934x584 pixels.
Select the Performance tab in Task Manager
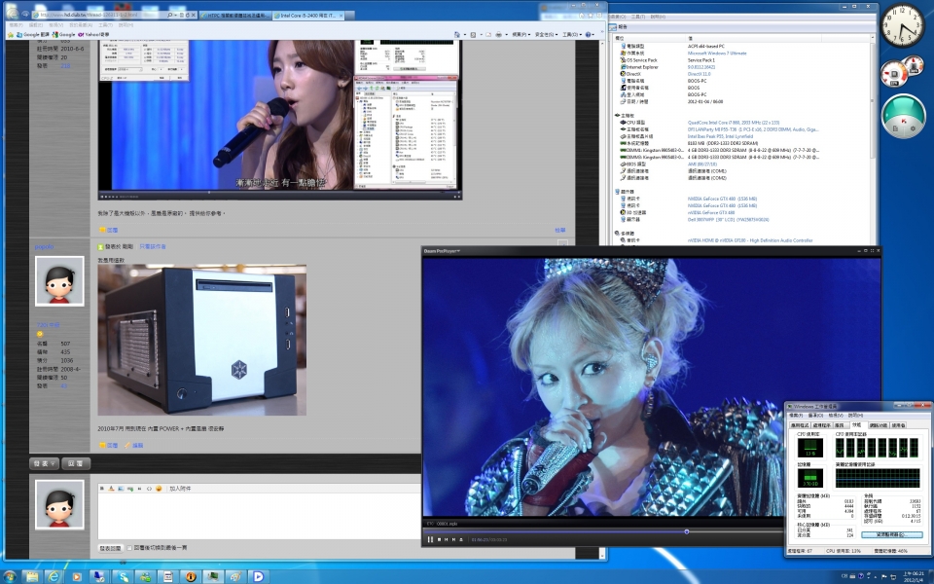[856, 425]
